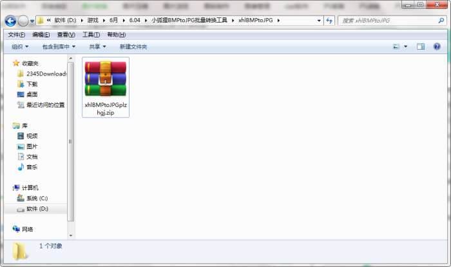This screenshot has height=267, width=451.
Task: Click the navigation pane scrollbar thumb
Action: click(70, 141)
